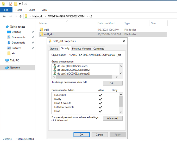Open the Home ribbon tab
This screenshot has height=141, width=177.
click(x=19, y=10)
